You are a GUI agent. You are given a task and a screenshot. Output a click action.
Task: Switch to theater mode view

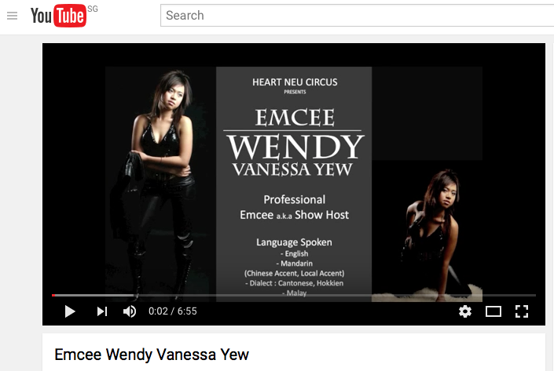click(493, 311)
